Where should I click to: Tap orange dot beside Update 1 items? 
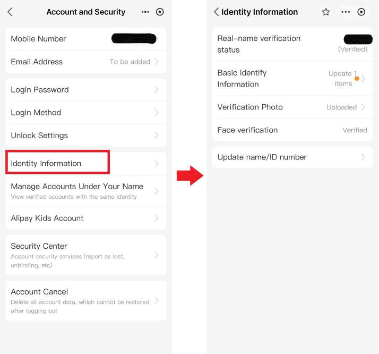tap(357, 78)
